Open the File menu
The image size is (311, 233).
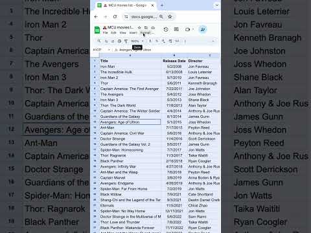click(106, 33)
